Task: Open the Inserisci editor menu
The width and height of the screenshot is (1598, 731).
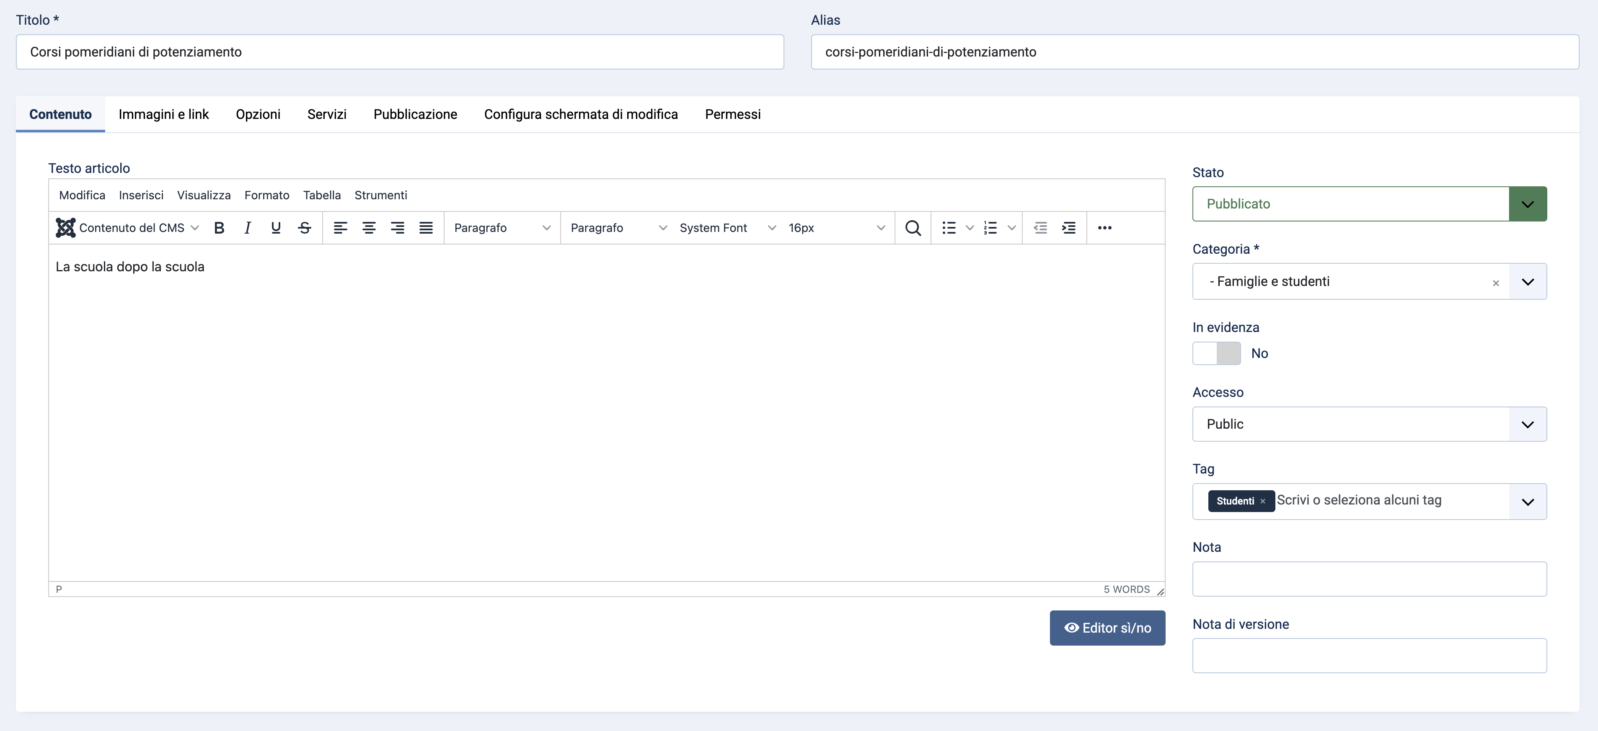Action: (x=141, y=195)
